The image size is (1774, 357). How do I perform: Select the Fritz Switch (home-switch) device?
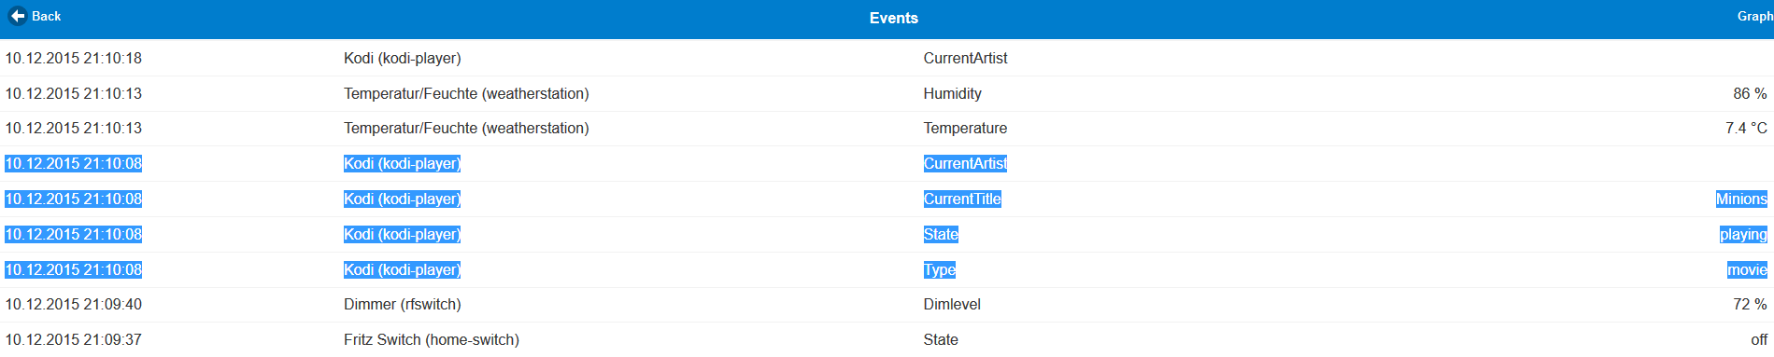coord(432,339)
